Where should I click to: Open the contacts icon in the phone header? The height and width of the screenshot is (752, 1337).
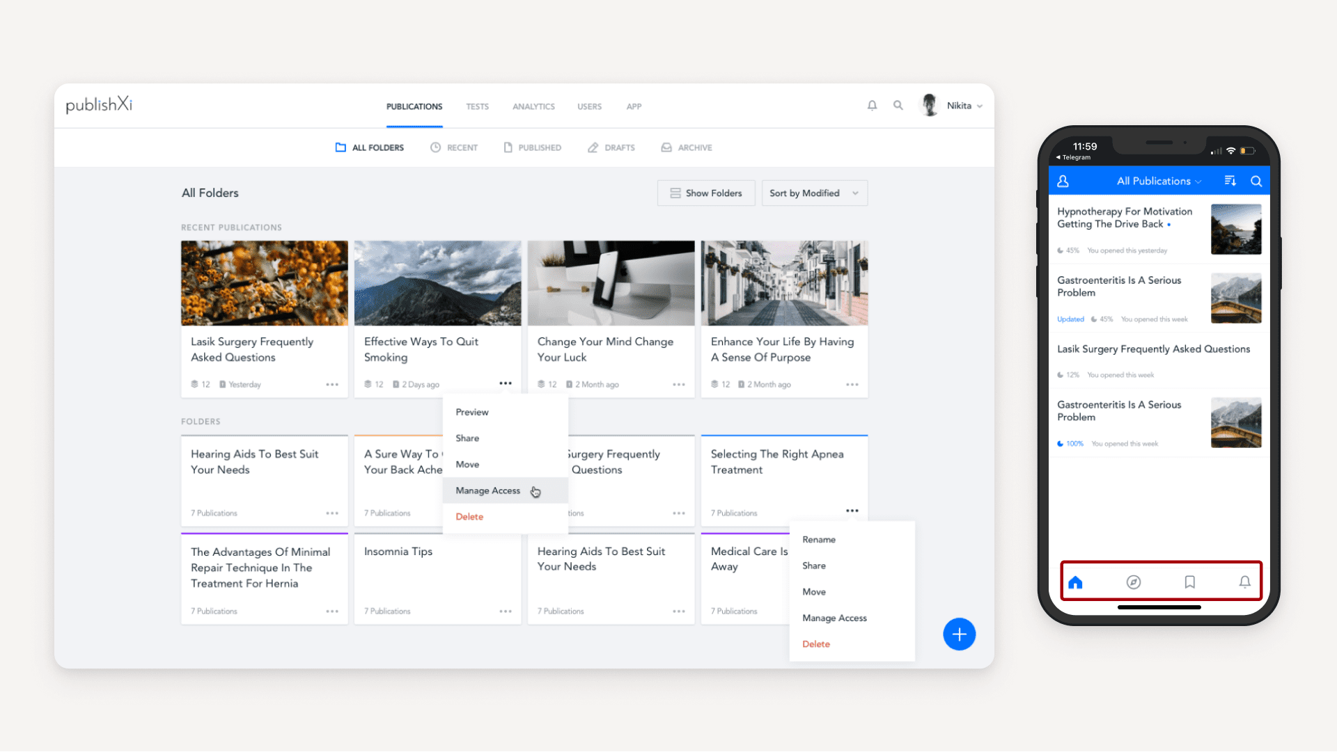pyautogui.click(x=1063, y=180)
